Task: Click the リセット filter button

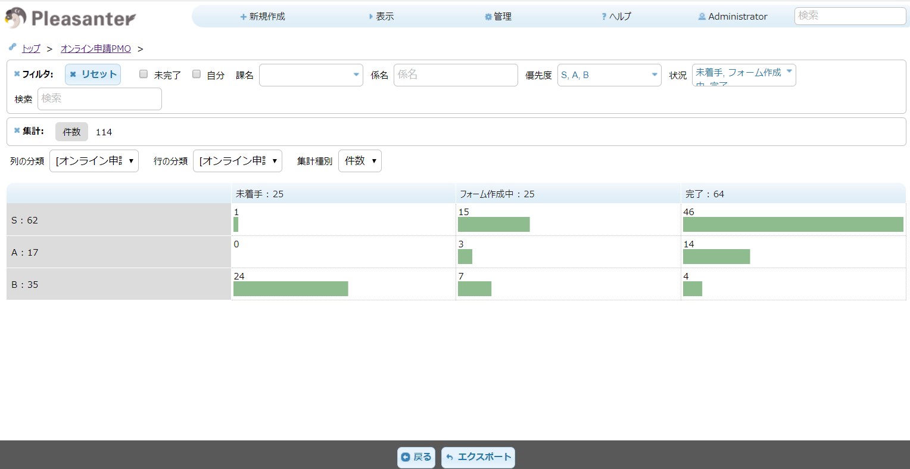Action: tap(93, 74)
